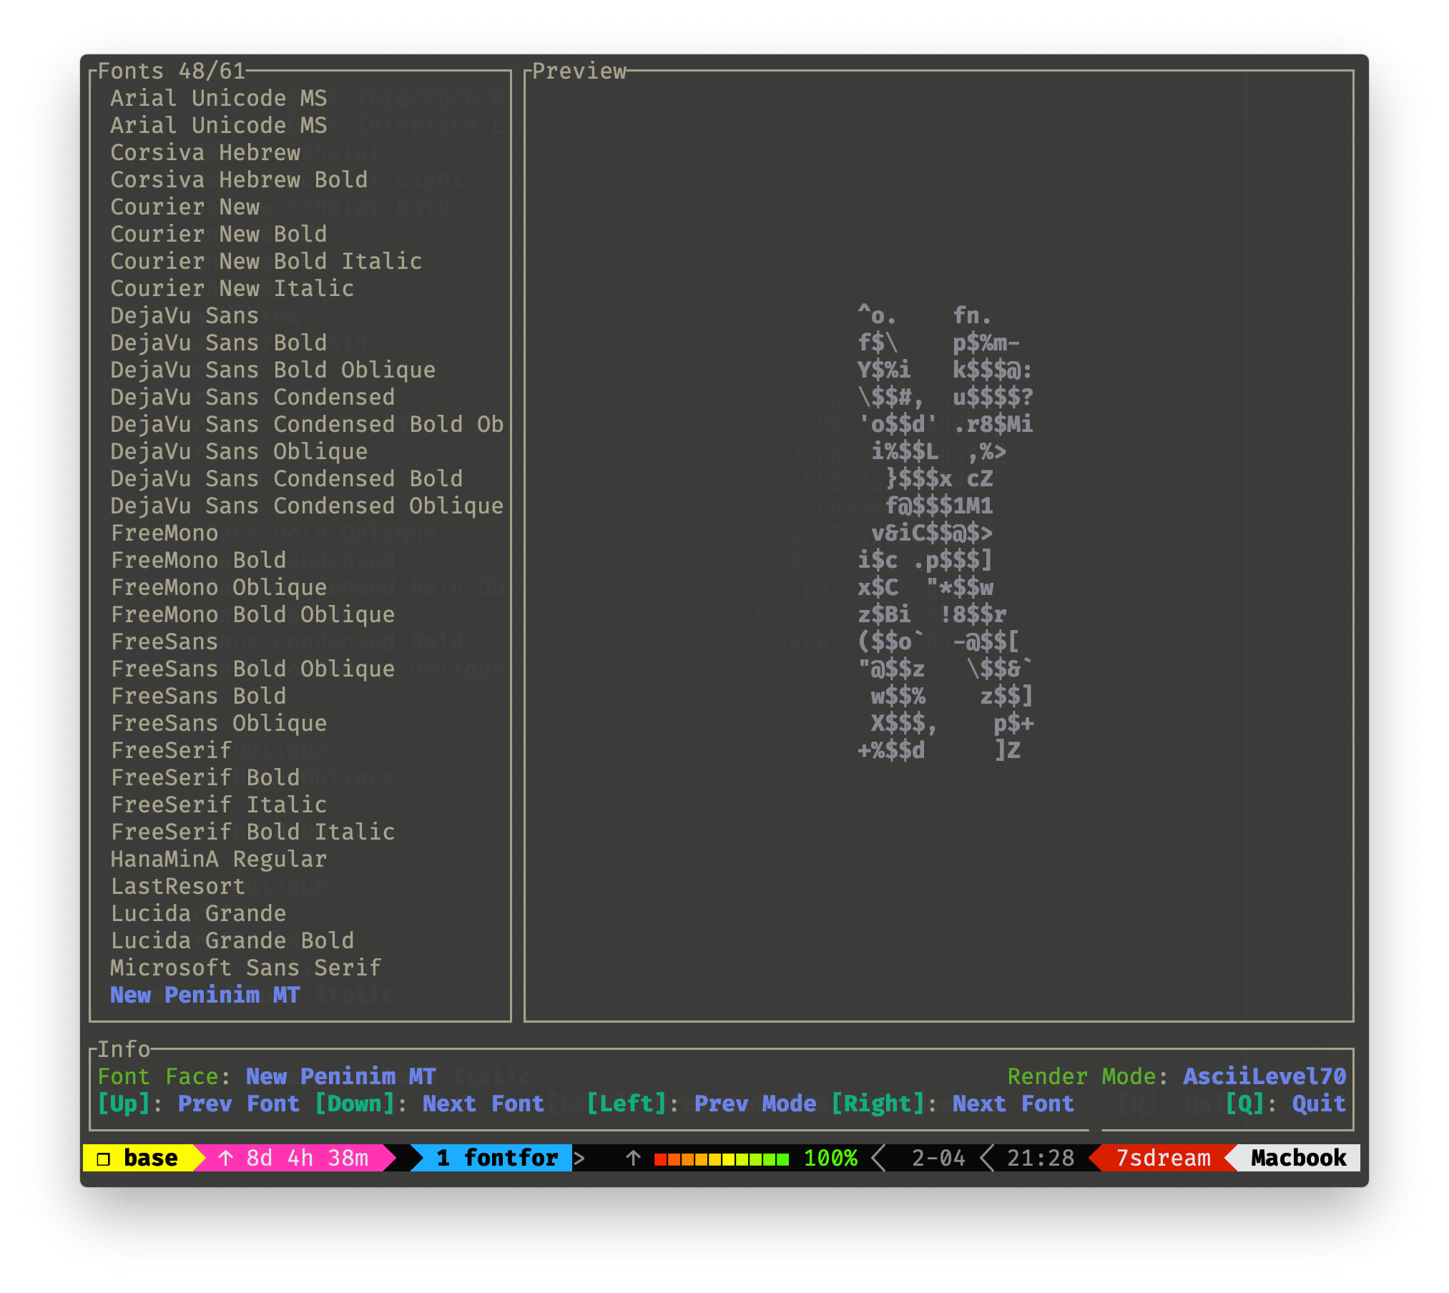The width and height of the screenshot is (1449, 1293).
Task: Select 'Corsiva Hebrew' in the font list
Action: coord(205,152)
